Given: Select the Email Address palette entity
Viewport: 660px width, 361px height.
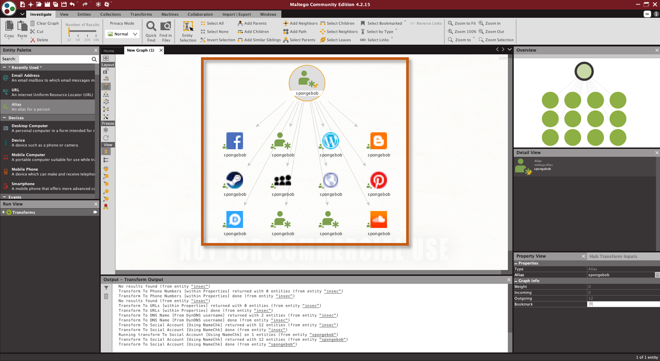Looking at the screenshot, I should coord(48,78).
